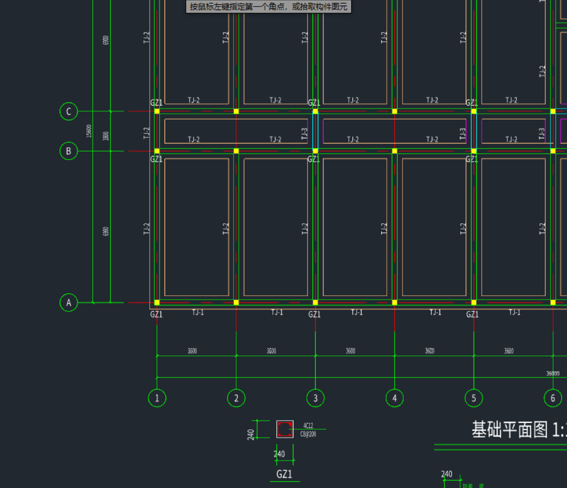Select the 3600 dimension between axes 1 and 2

192,351
